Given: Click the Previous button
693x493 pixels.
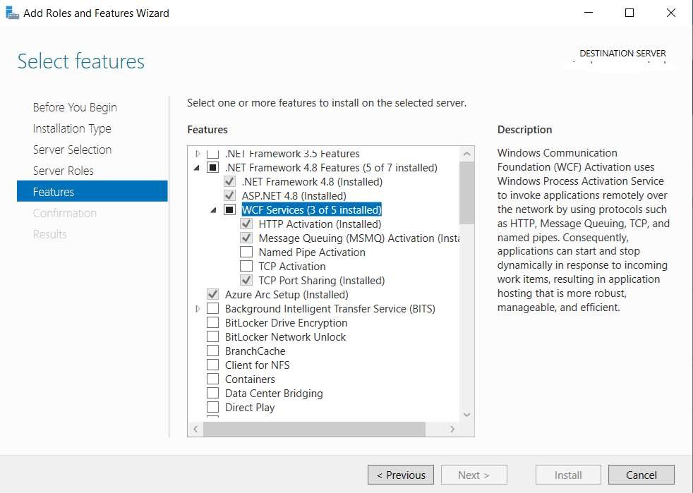Looking at the screenshot, I should (x=401, y=475).
